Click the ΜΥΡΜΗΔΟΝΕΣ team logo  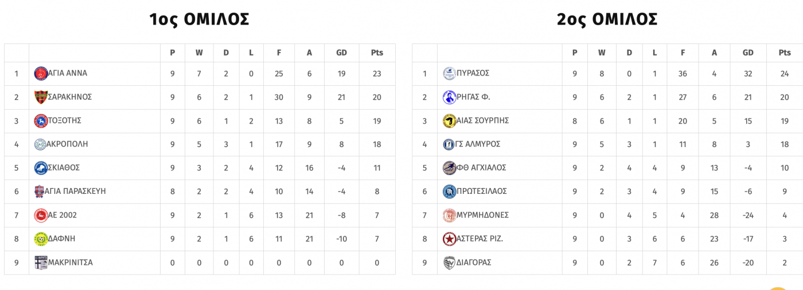tap(449, 215)
